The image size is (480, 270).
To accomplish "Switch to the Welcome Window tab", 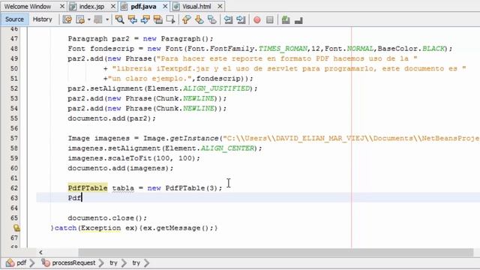I will pos(28,7).
